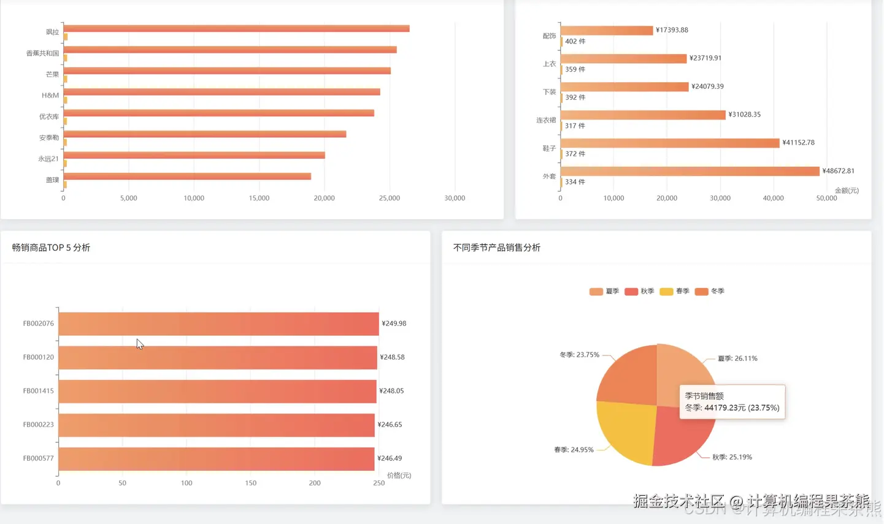Click the 优衣库 brand sales bar
The height and width of the screenshot is (524, 884).
point(218,113)
